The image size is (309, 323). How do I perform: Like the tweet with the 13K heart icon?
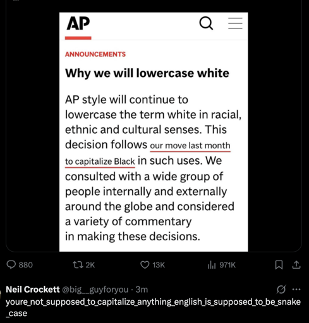click(x=145, y=265)
